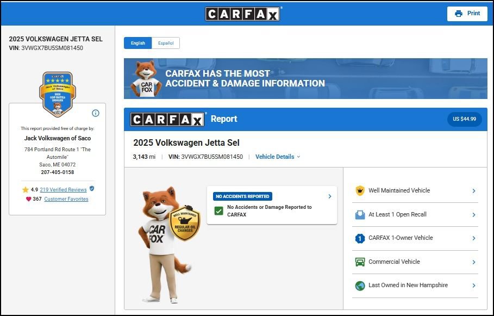Click the report VIN next to mileage
This screenshot has width=494, height=316.
(x=205, y=157)
